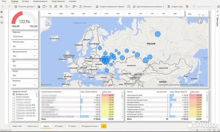Sort by 'Кол-во комп.' column header
The height and width of the screenshot is (132, 220).
point(162,92)
